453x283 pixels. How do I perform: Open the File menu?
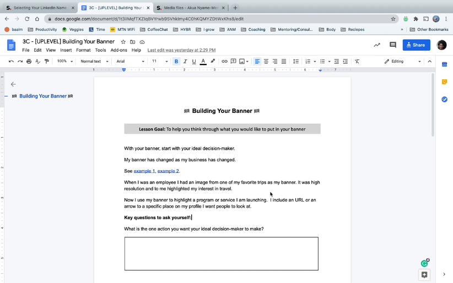click(26, 50)
